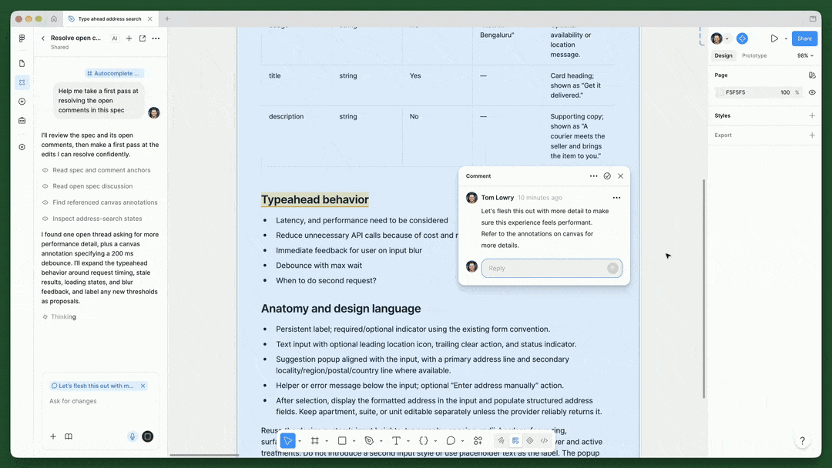The image size is (832, 468).
Task: Select the Pen tool
Action: click(369, 440)
